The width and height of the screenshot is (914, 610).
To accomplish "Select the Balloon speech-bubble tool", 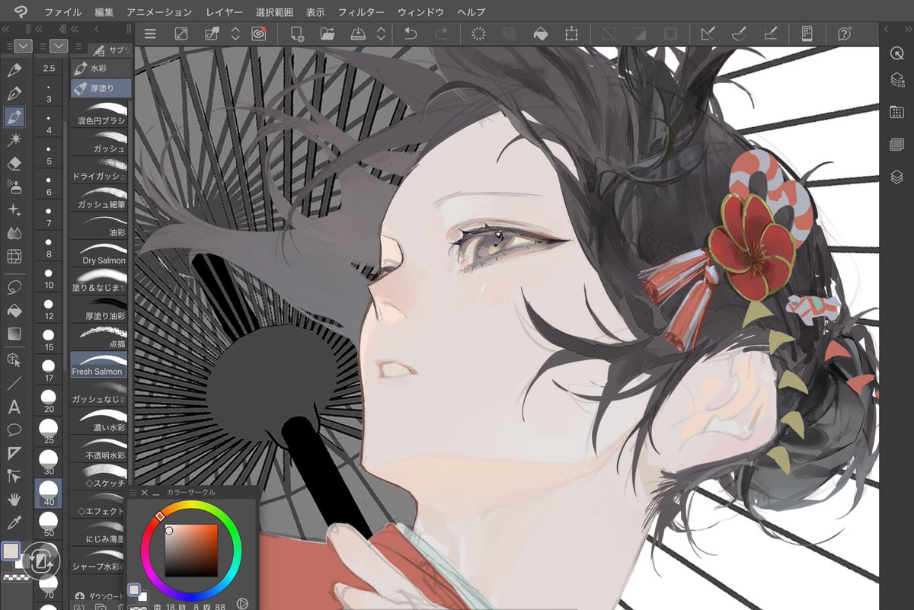I will pyautogui.click(x=14, y=430).
